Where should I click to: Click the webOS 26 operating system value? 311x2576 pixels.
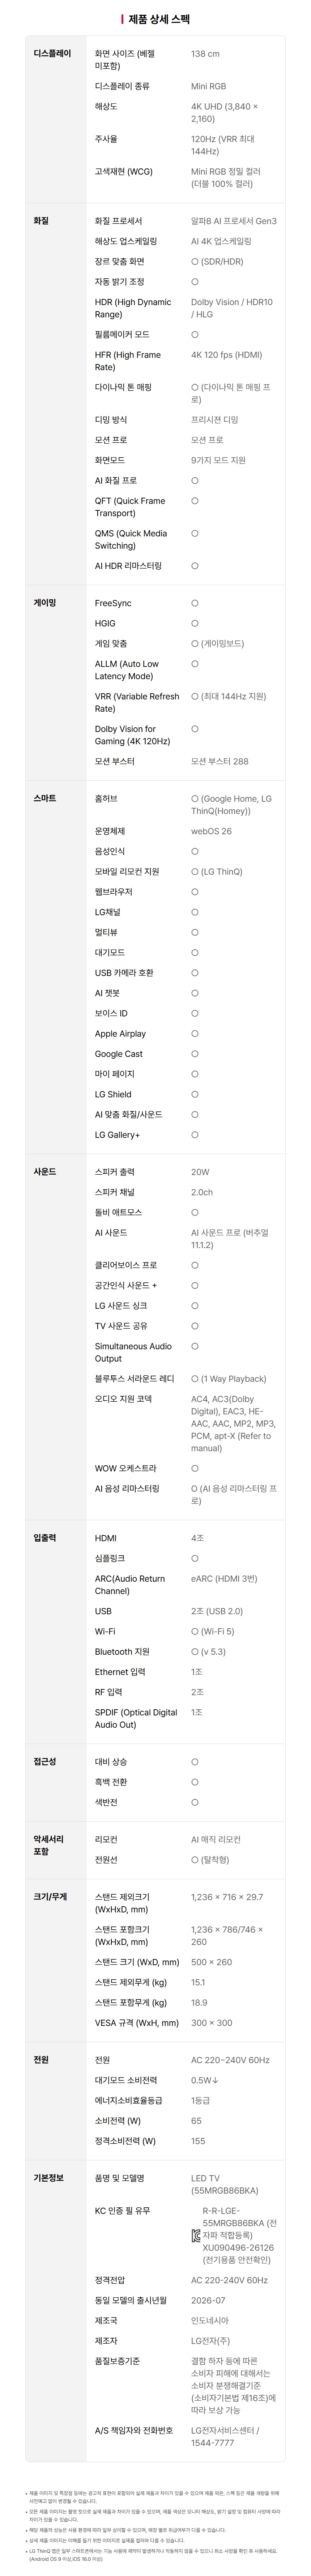pos(211,831)
